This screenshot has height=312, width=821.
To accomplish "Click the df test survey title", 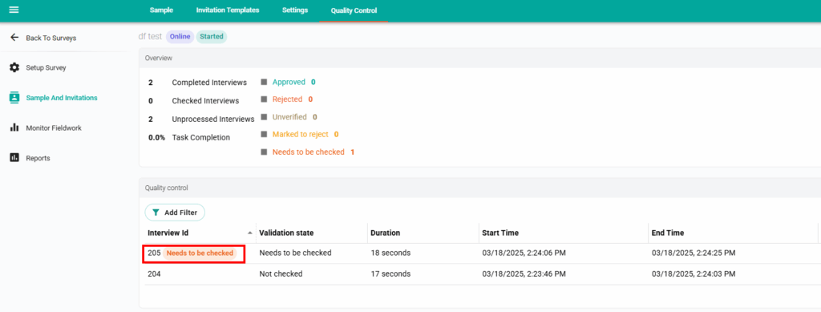I will pos(150,37).
